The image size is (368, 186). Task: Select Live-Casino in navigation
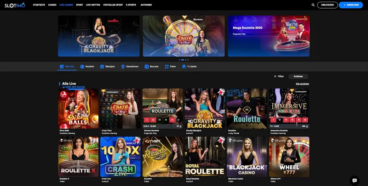66,5
